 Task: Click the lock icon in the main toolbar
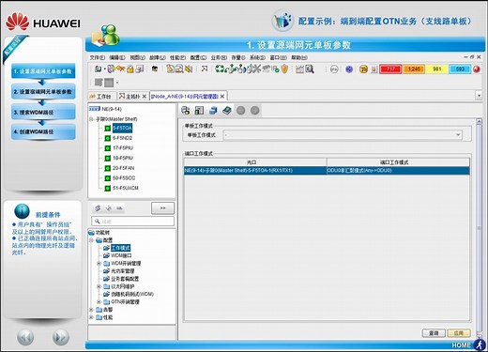(130, 69)
